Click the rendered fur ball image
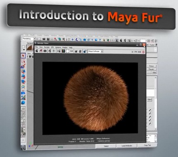The height and width of the screenshot is (157, 178). (96, 98)
